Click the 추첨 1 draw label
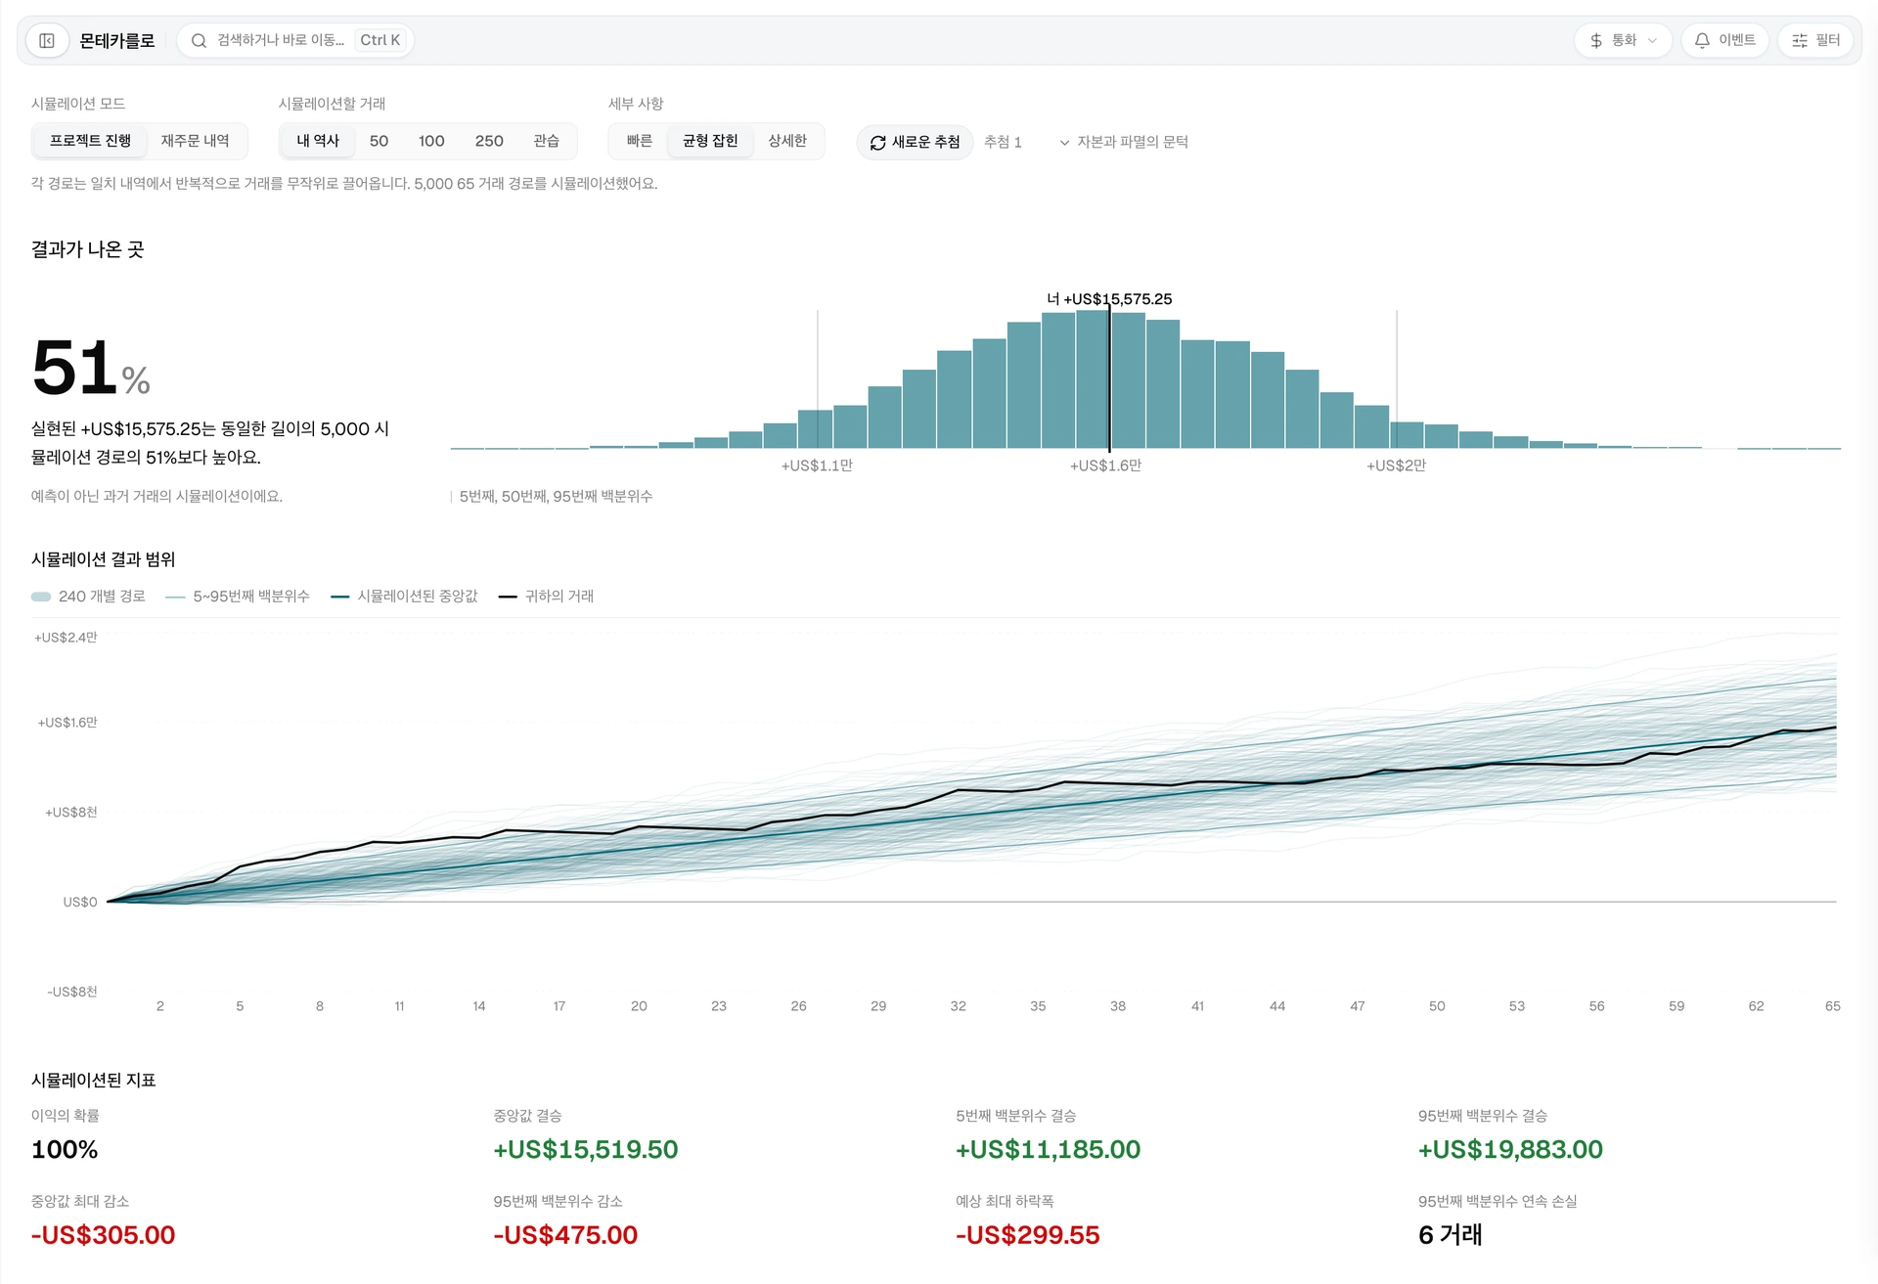This screenshot has width=1878, height=1284. point(1003,142)
